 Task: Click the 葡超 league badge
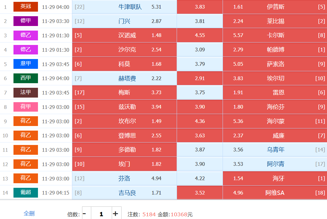[x=26, y=193]
